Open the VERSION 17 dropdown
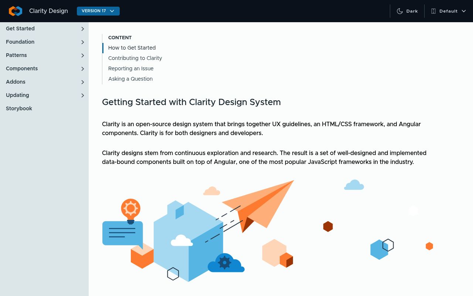This screenshot has width=473, height=296. [x=98, y=11]
